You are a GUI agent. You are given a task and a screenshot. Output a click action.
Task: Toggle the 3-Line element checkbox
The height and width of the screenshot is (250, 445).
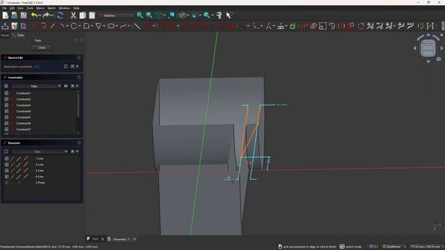click(7, 170)
